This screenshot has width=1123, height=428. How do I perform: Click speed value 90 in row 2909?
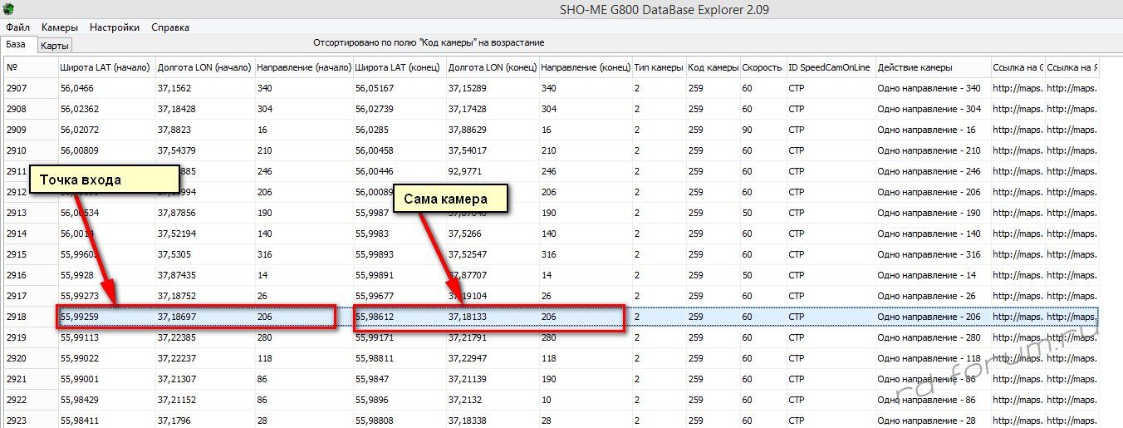point(763,130)
